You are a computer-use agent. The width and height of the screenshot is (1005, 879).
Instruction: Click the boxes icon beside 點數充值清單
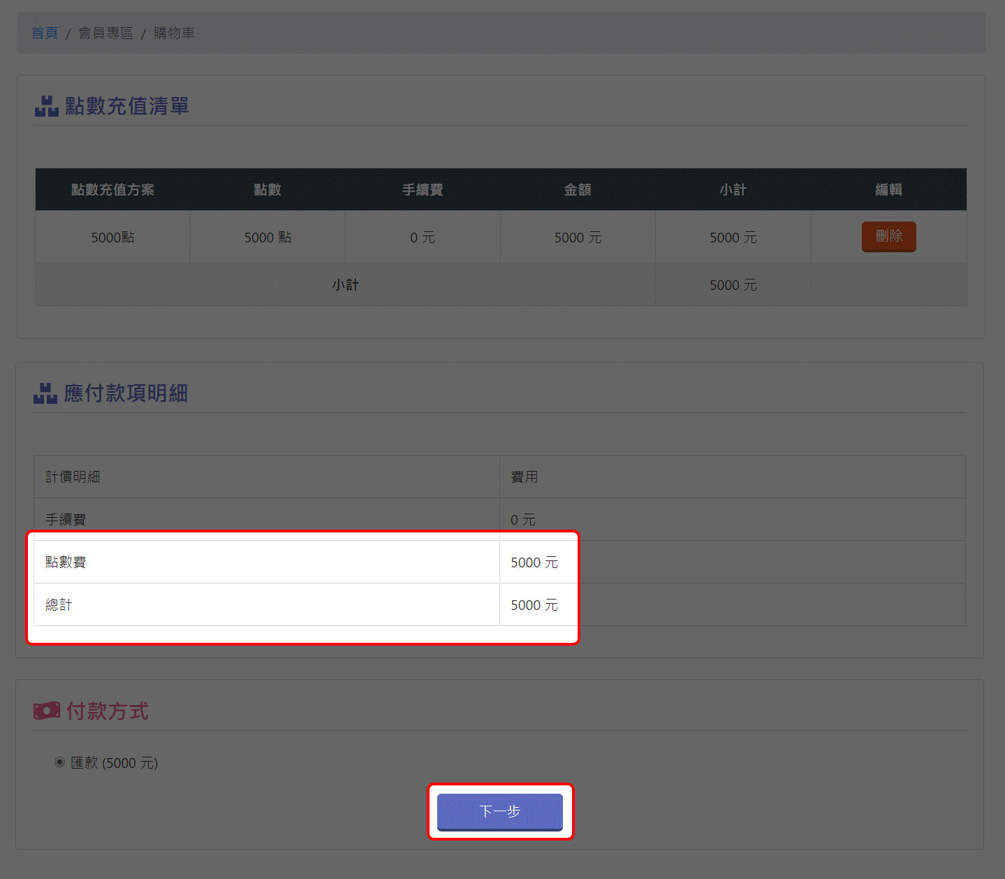coord(47,106)
